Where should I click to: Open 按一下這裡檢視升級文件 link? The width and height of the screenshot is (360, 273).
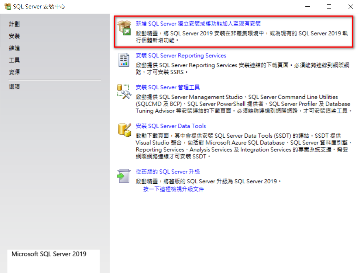point(174,189)
